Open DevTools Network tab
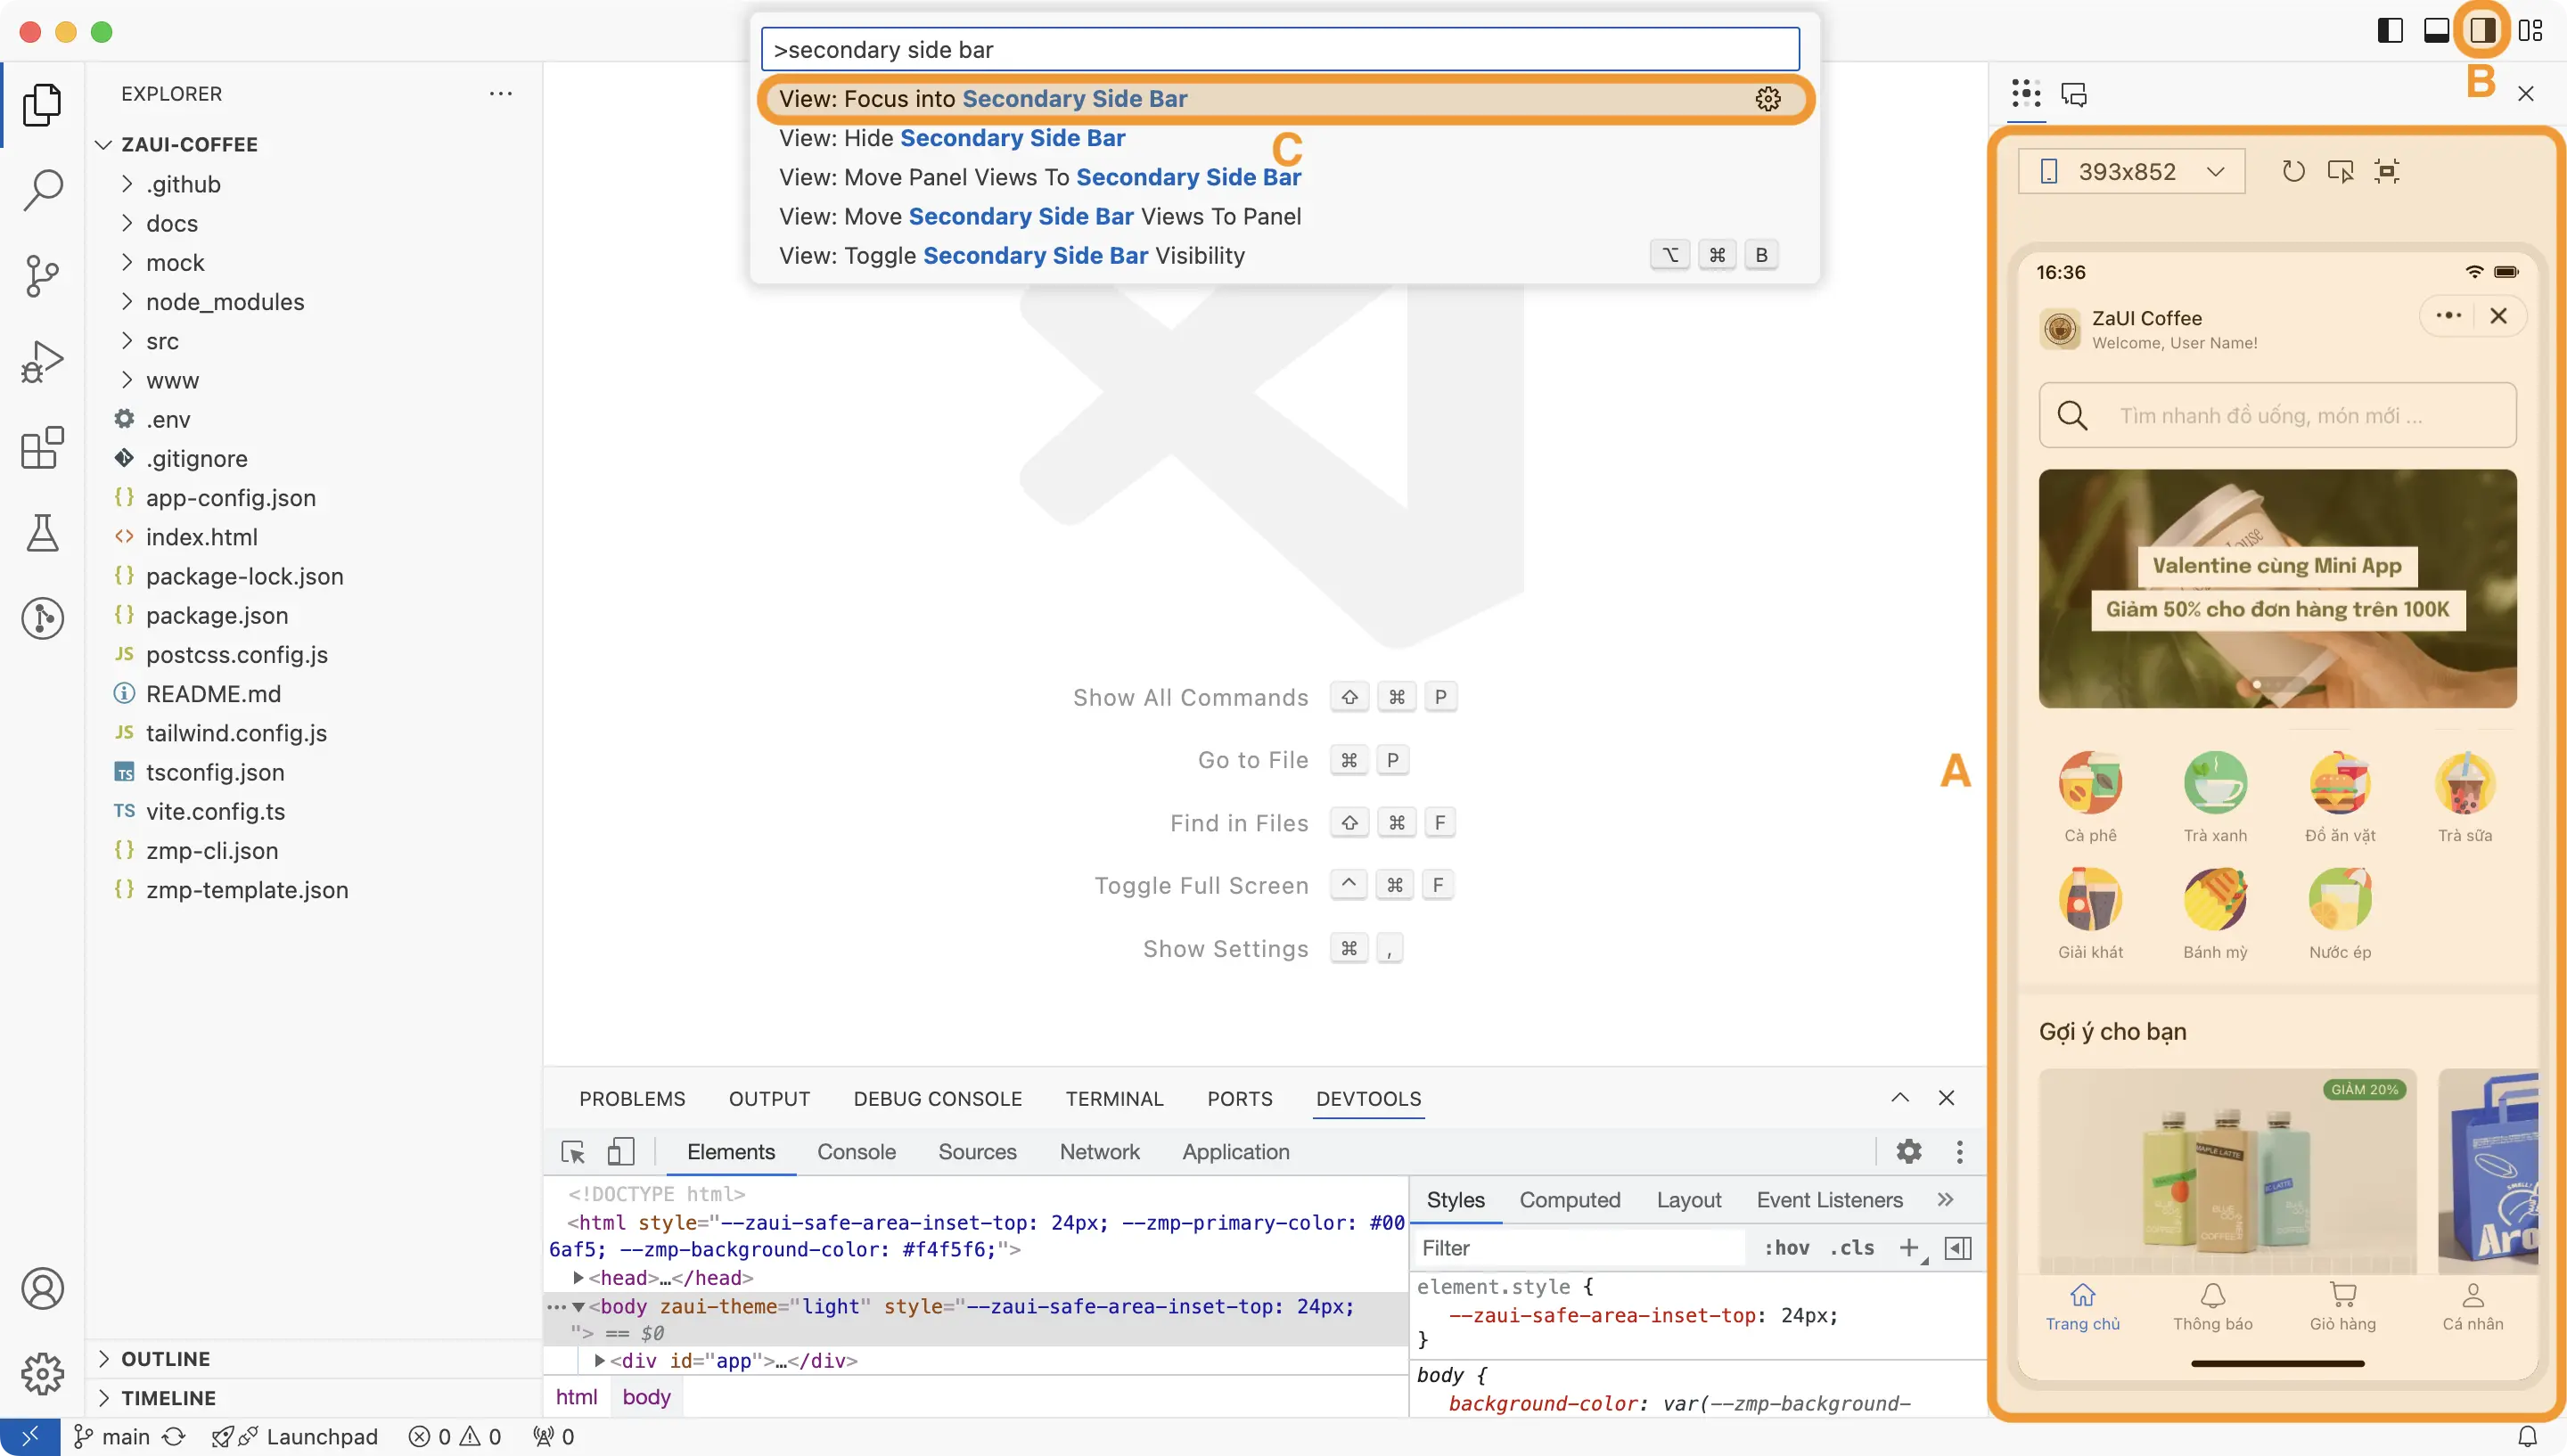2567x1456 pixels. coord(1099,1152)
